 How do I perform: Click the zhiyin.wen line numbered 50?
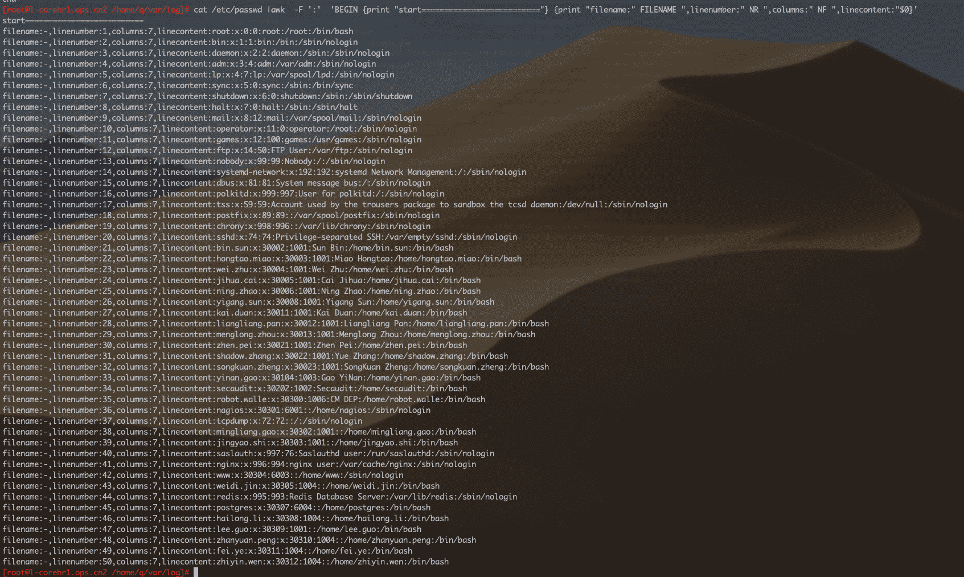click(x=225, y=562)
